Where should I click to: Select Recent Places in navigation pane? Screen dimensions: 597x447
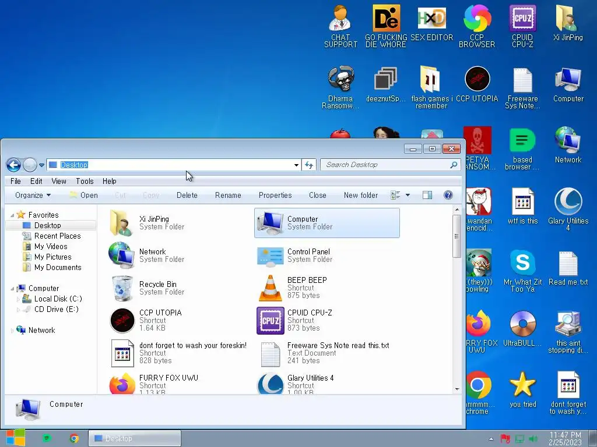[52, 236]
